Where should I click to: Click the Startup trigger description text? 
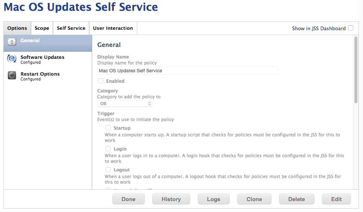[x=222, y=137]
